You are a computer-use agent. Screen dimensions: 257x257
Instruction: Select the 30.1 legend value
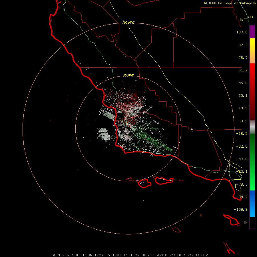tap(243, 96)
